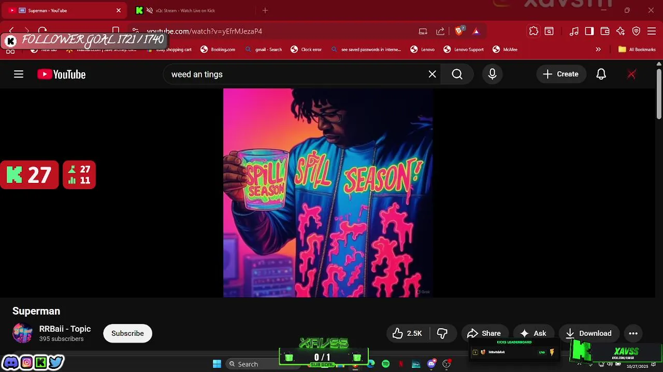Open the find-on-page toolbar icon

tap(549, 31)
